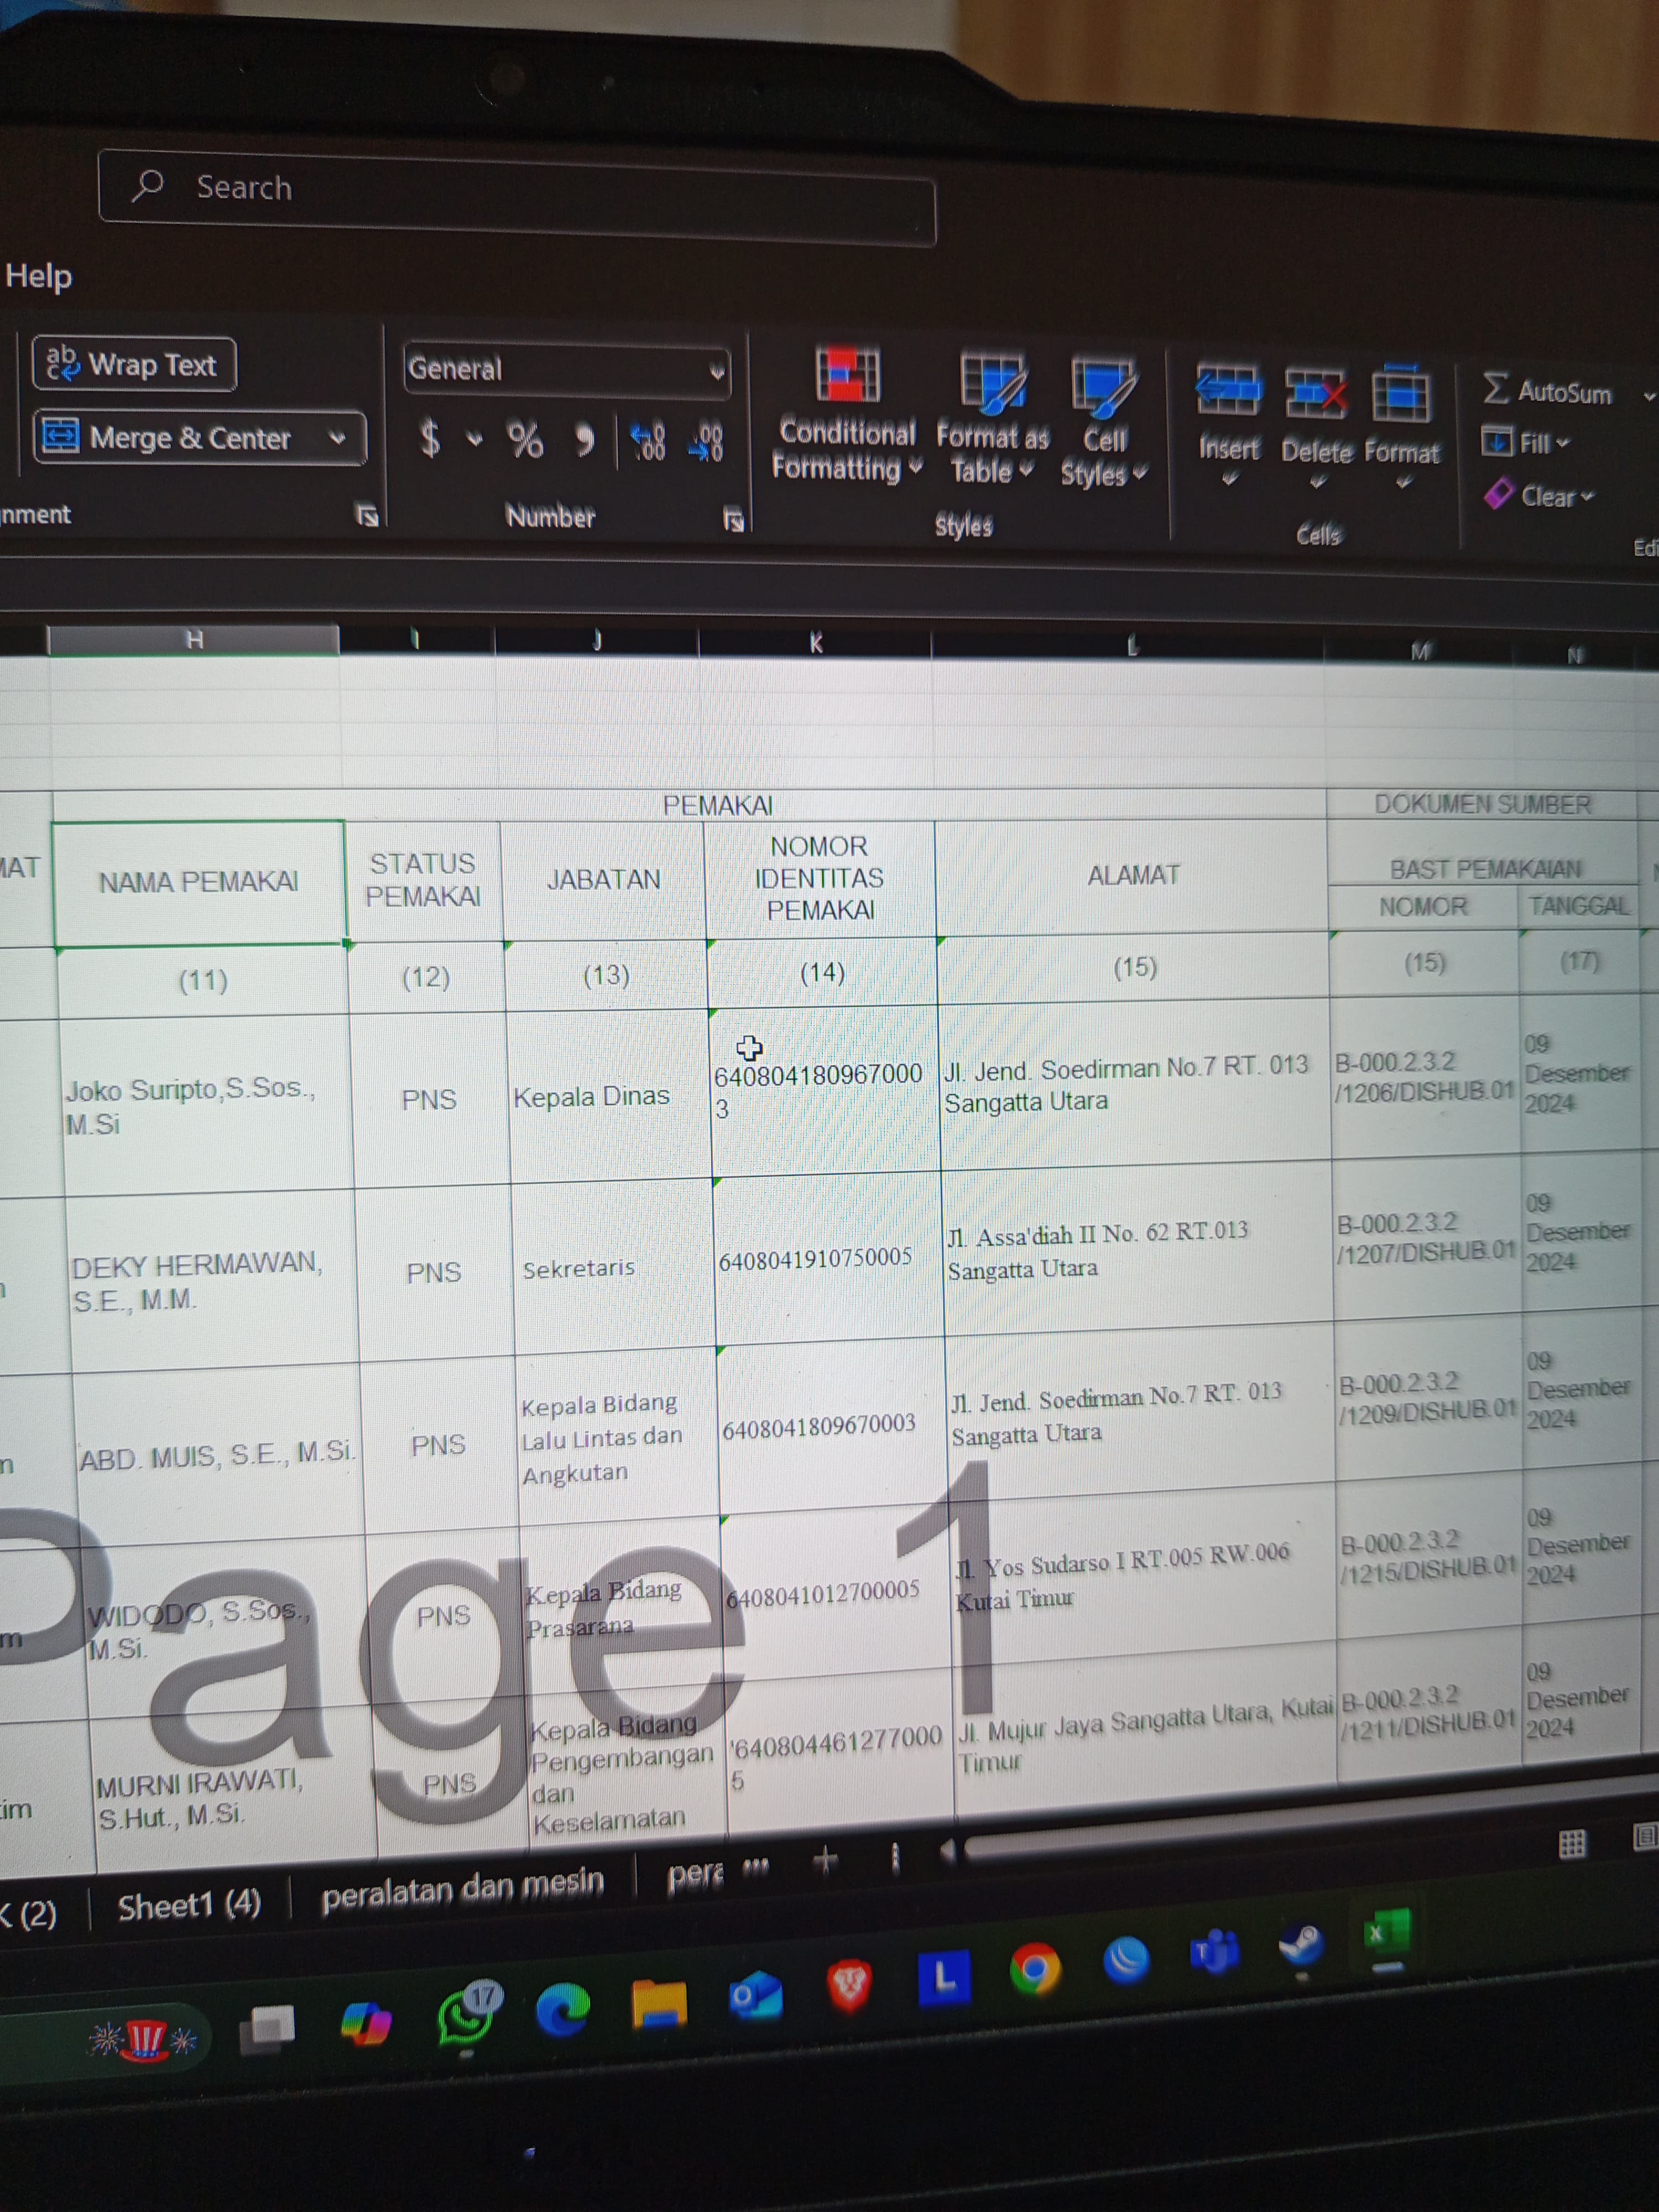The image size is (1659, 2212).
Task: Open the Help ribbon tab
Action: (x=38, y=276)
